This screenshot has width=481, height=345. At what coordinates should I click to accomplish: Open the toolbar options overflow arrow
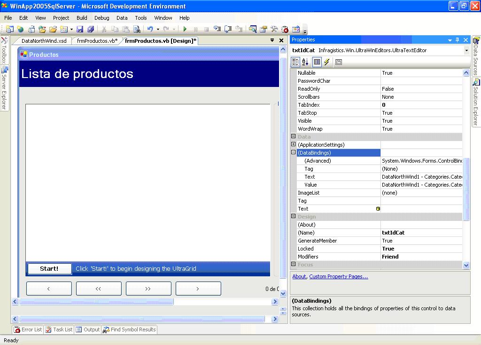[x=305, y=31]
